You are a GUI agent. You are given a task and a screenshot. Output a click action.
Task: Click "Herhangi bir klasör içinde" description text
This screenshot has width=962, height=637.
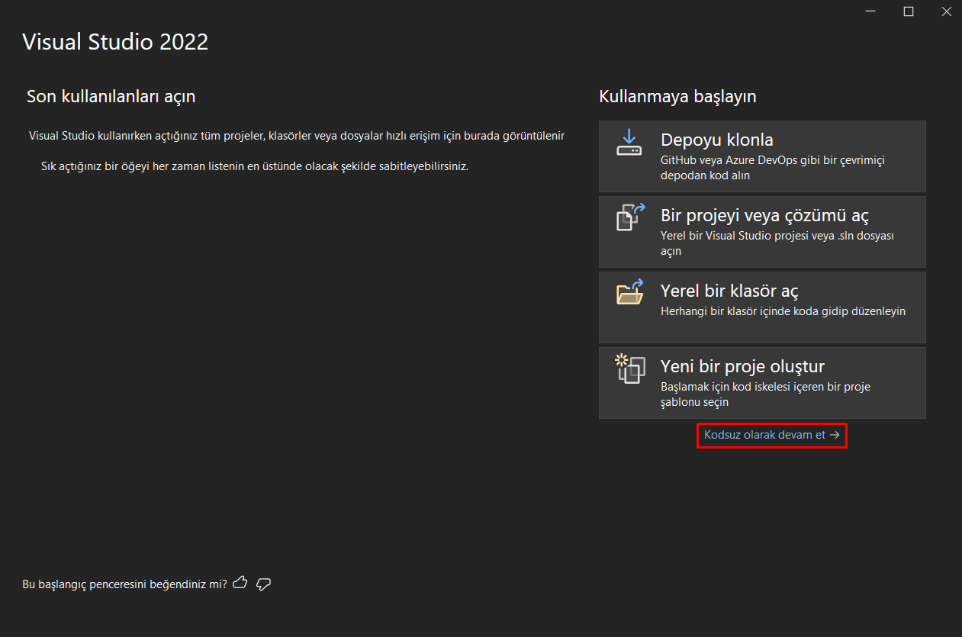783,311
